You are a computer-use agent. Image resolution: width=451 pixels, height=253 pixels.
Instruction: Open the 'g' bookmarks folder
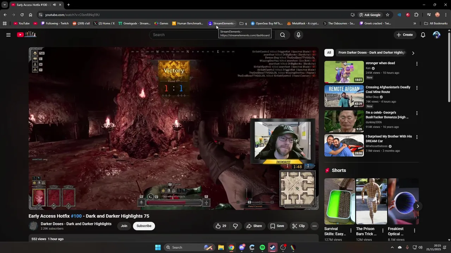[x=243, y=24]
